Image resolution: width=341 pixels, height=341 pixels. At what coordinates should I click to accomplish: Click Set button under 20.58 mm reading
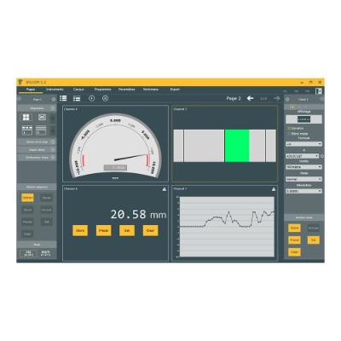coord(127,230)
